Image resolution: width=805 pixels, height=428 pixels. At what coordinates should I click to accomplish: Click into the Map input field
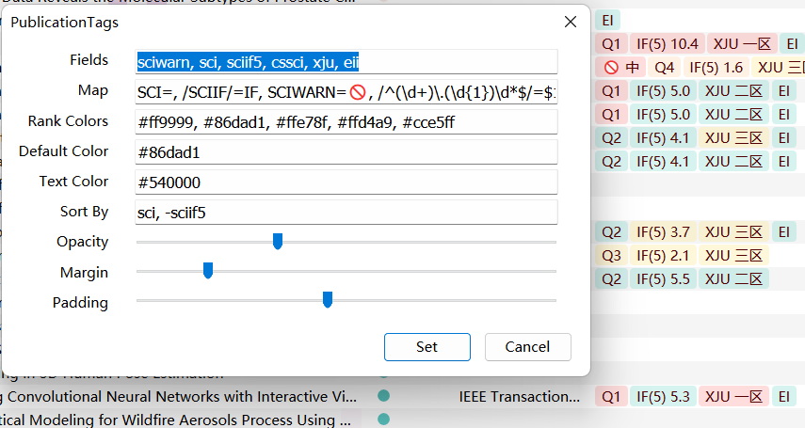click(x=346, y=92)
